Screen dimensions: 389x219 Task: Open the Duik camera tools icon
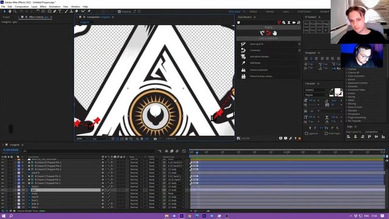pyautogui.click(x=294, y=23)
